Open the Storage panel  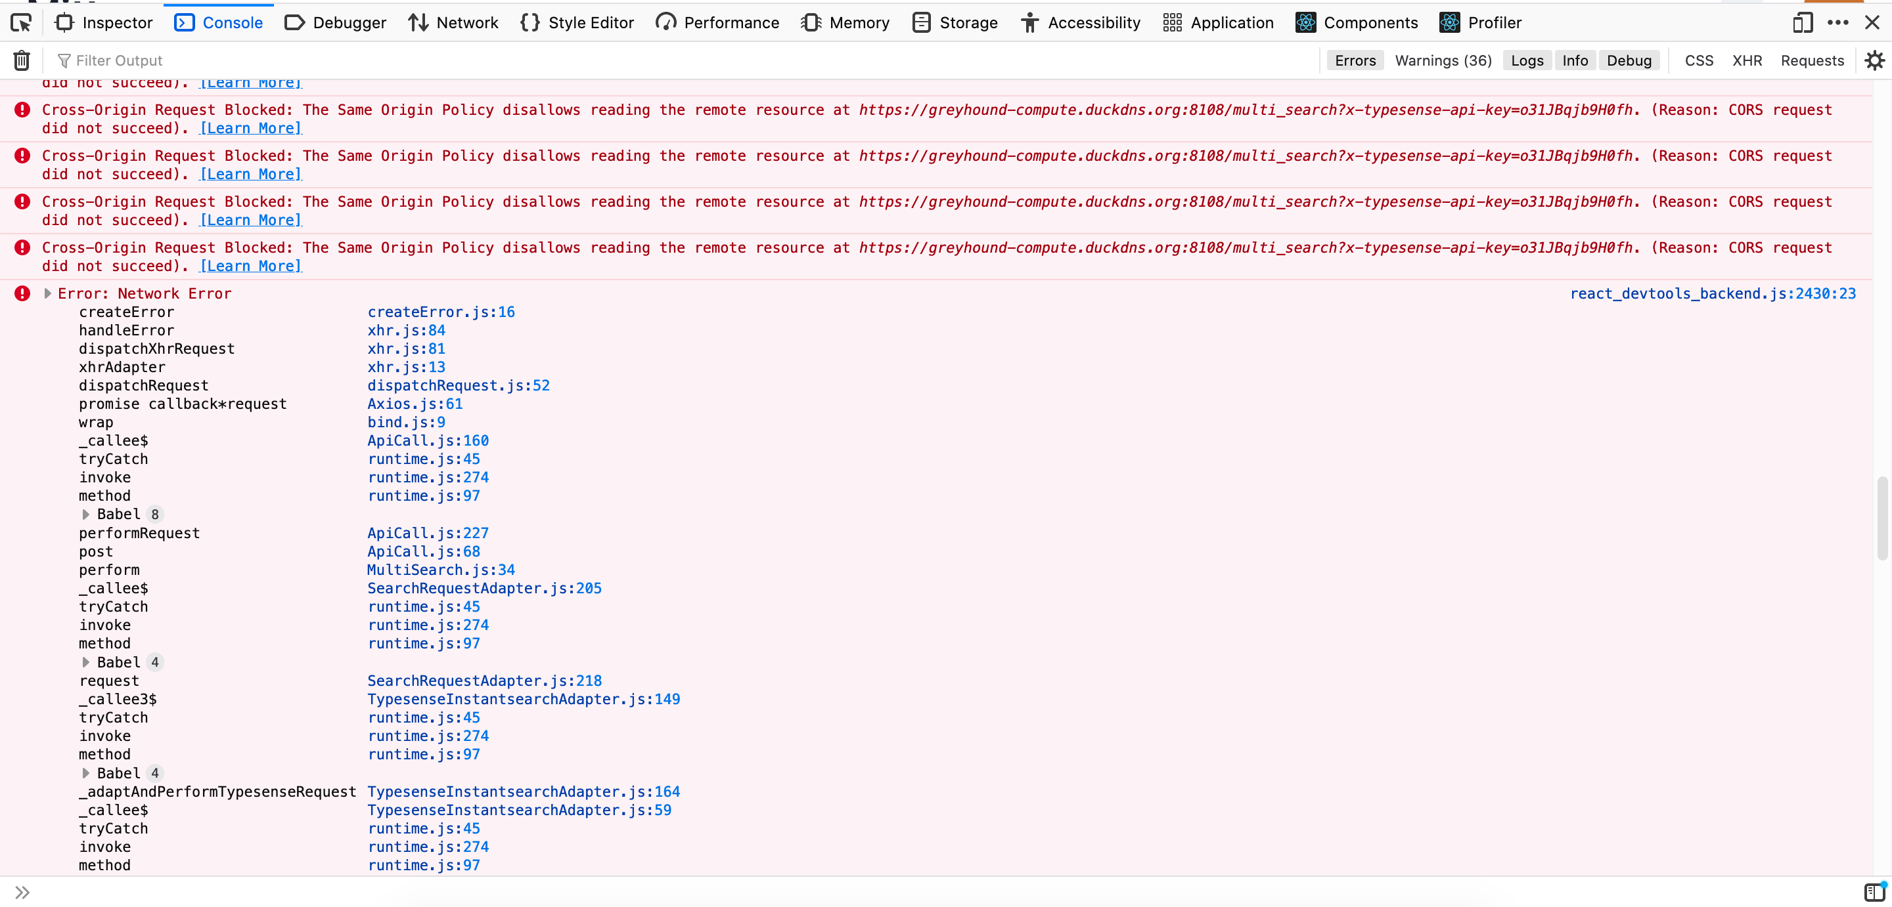point(954,23)
